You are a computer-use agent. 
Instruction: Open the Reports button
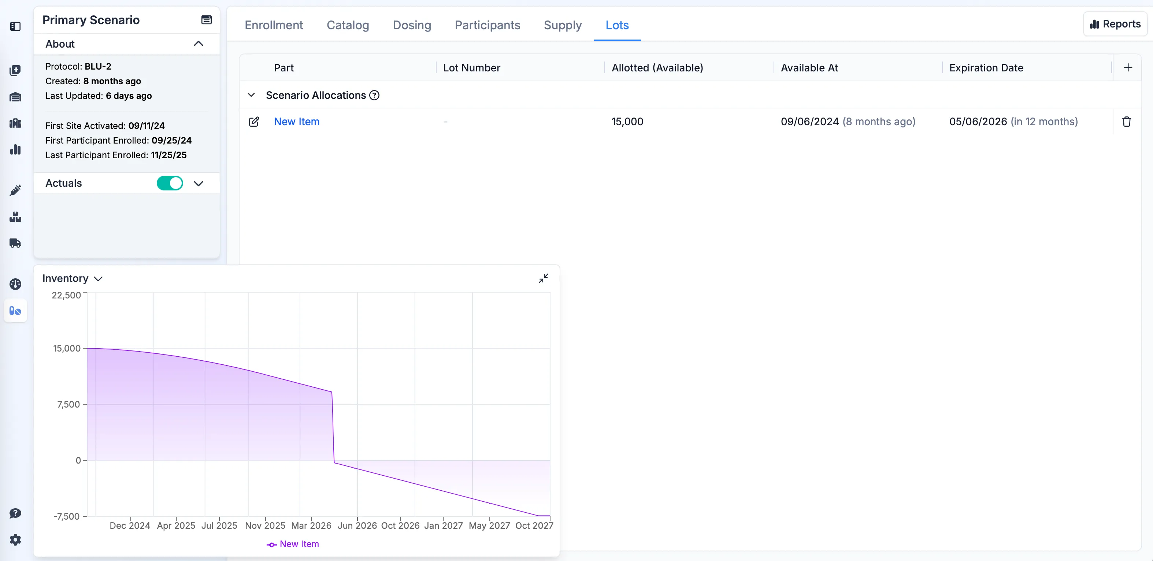click(1115, 24)
